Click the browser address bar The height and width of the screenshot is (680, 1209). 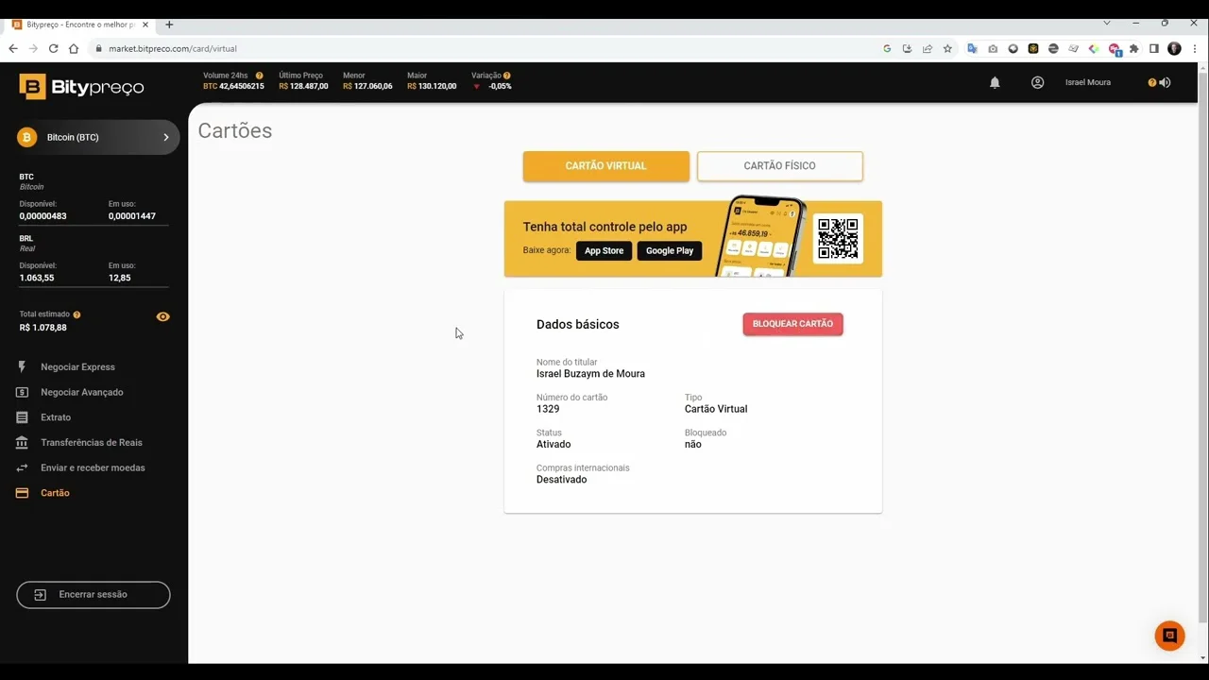[x=472, y=49]
